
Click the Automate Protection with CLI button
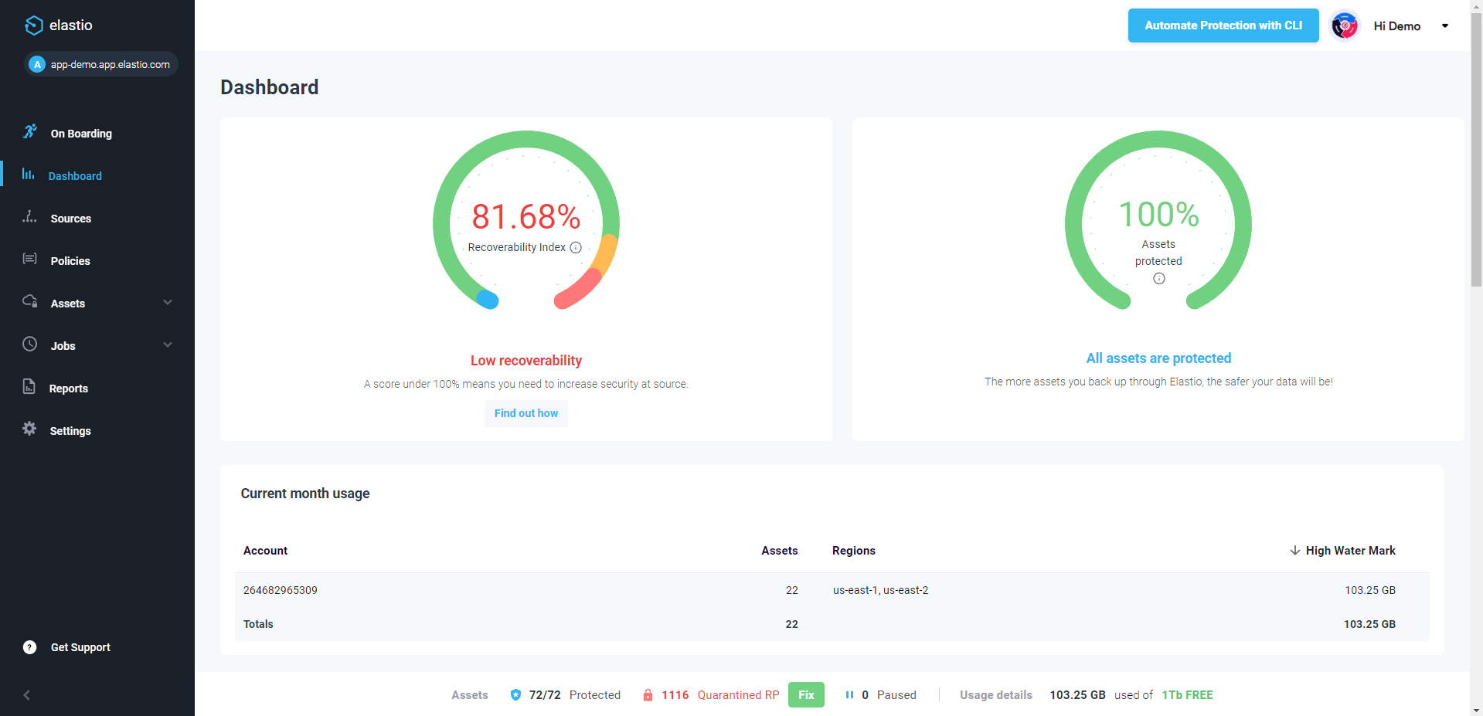click(1223, 25)
